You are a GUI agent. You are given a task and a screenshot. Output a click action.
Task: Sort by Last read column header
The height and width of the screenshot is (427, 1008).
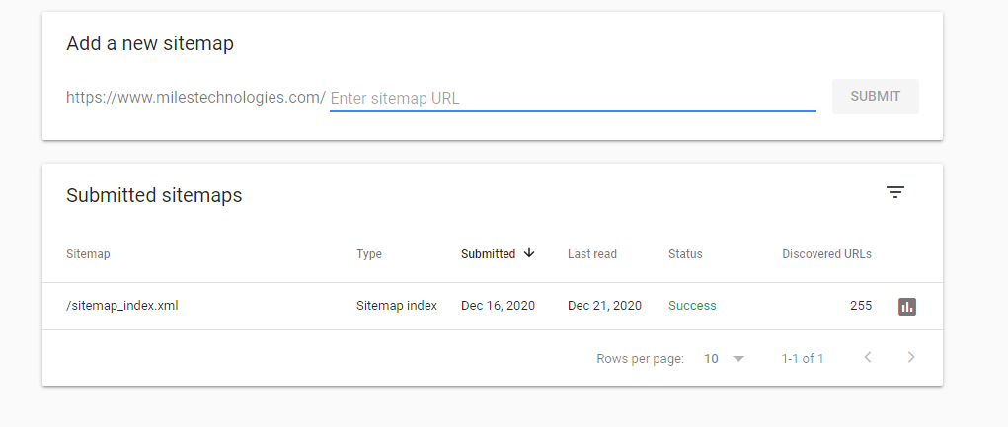tap(592, 254)
